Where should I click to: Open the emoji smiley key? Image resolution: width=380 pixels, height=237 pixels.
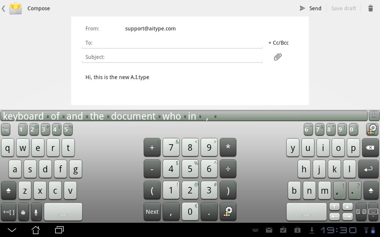pyautogui.click(x=23, y=212)
